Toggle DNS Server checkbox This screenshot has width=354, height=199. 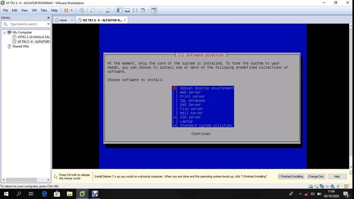(175, 104)
